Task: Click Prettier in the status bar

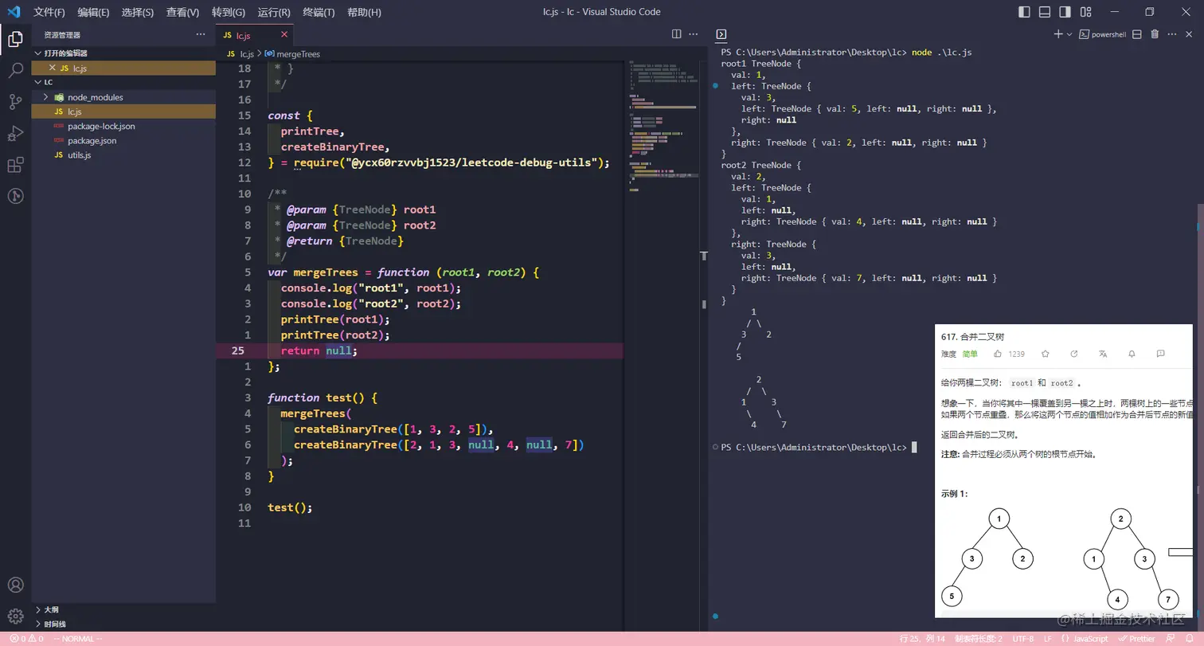Action: tap(1136, 639)
